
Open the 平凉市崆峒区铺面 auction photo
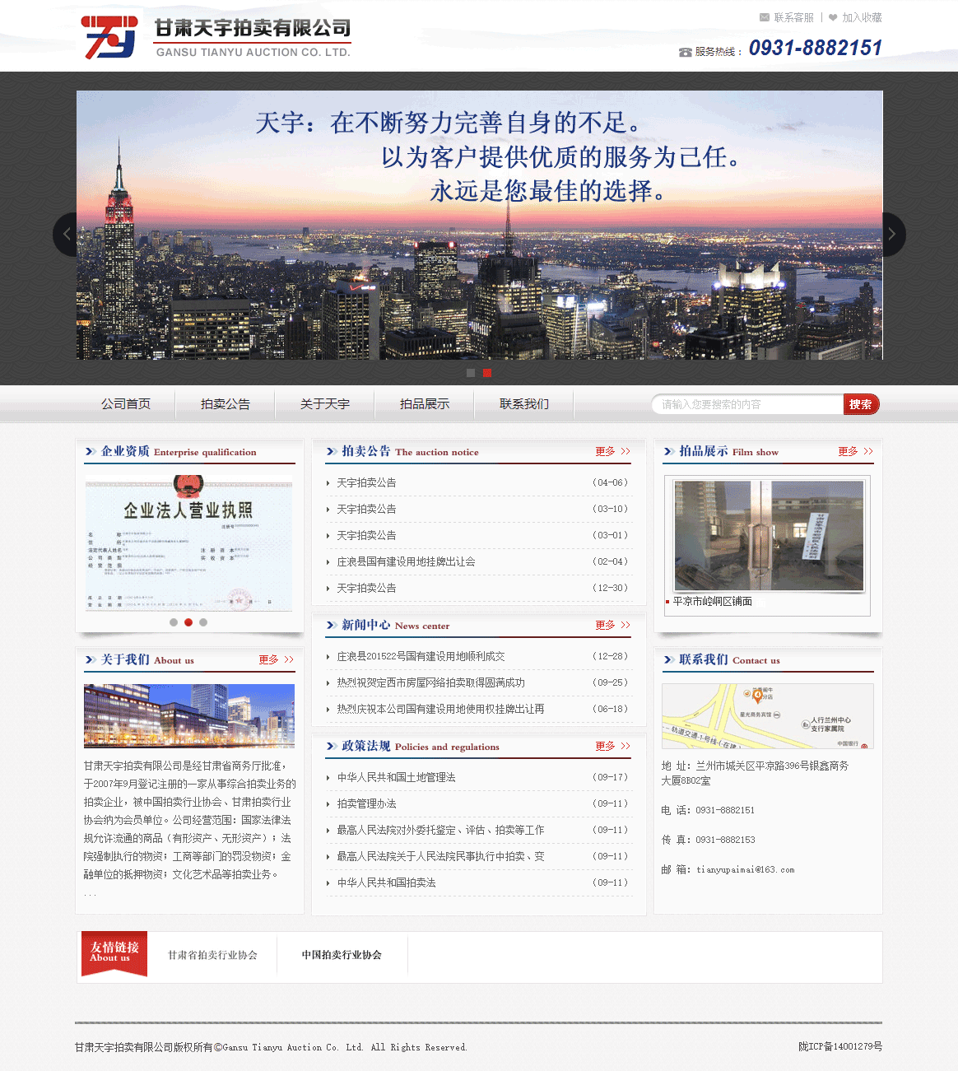769,536
